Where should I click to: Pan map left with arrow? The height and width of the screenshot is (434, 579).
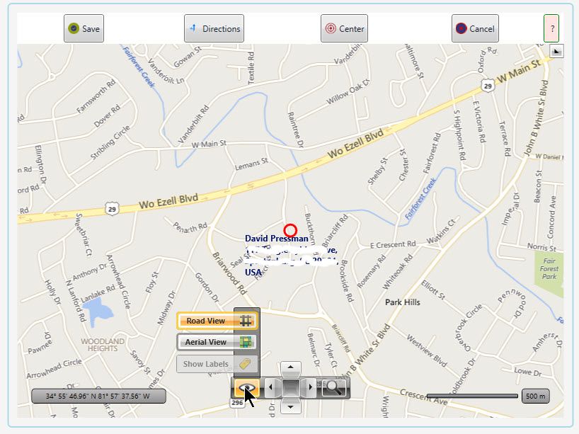point(271,387)
